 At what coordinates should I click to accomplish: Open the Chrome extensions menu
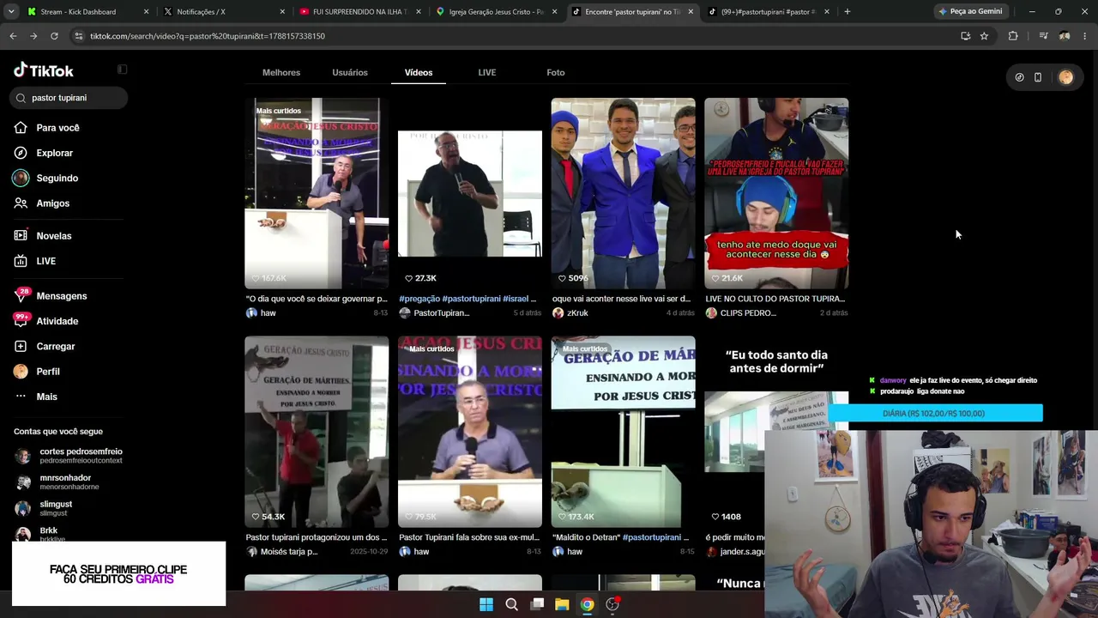1013,36
